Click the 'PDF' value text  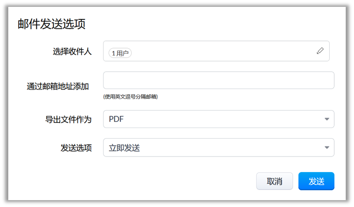116,119
